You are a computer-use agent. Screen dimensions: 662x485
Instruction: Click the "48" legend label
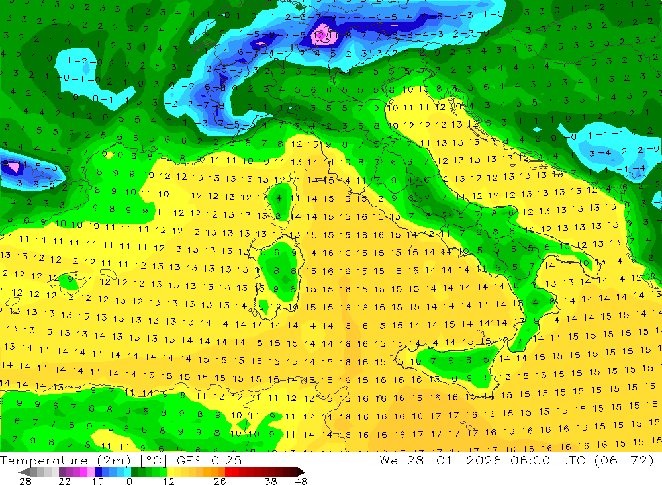301,482
